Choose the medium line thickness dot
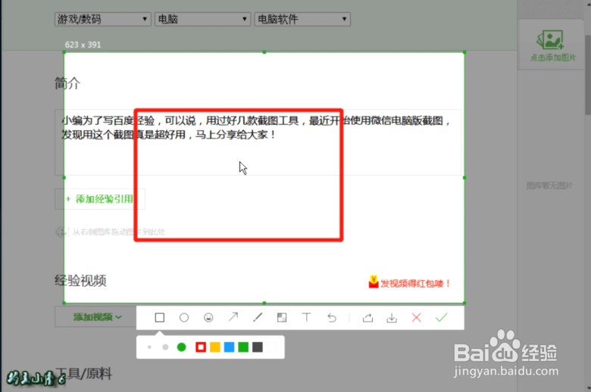This screenshot has width=591, height=392. click(x=165, y=347)
